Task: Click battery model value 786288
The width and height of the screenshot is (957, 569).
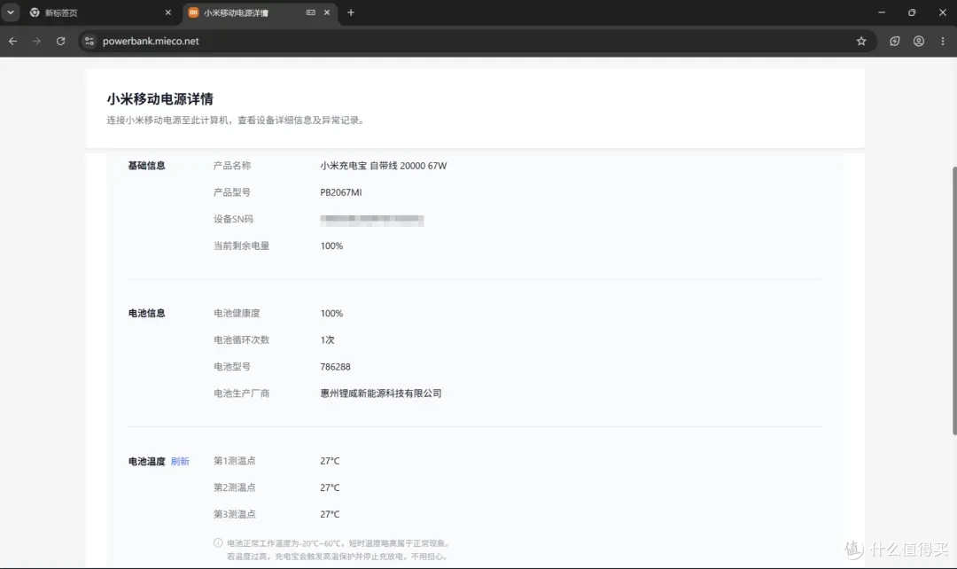Action: pos(335,367)
